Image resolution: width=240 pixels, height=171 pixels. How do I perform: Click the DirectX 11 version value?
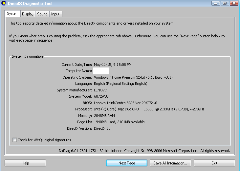pos(102,128)
